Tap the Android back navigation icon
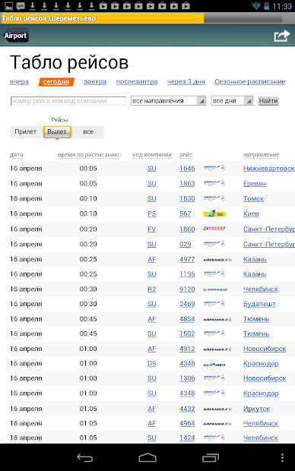Image resolution: width=295 pixels, height=471 pixels. coord(85,457)
